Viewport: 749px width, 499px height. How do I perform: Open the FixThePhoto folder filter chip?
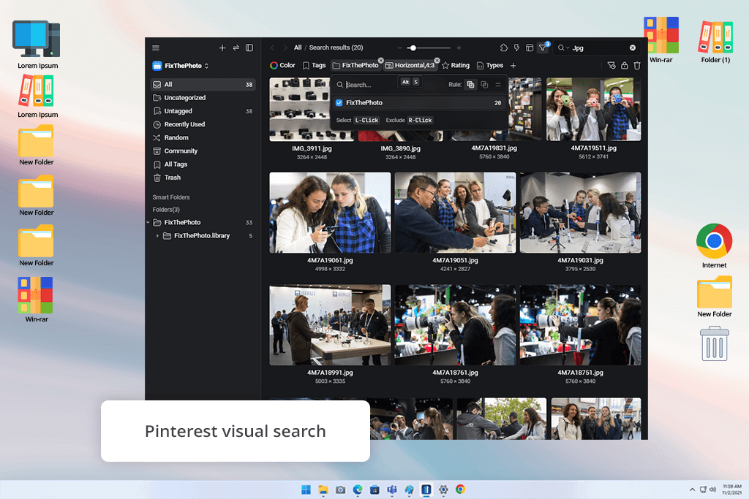pyautogui.click(x=356, y=65)
